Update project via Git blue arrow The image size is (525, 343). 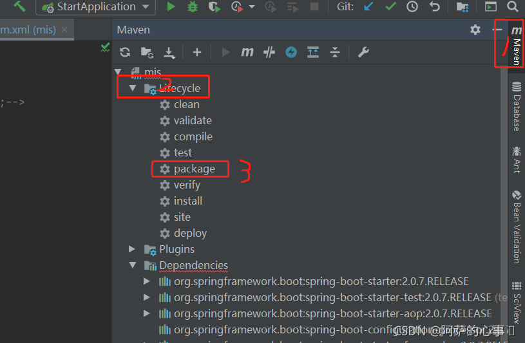(368, 6)
